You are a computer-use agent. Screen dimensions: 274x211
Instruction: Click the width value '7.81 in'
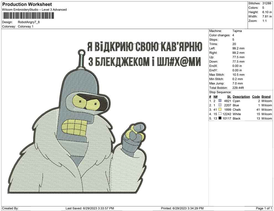[267, 16]
